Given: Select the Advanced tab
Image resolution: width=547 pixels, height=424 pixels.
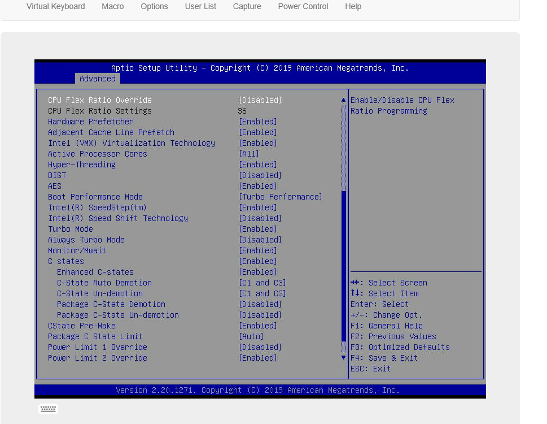Looking at the screenshot, I should [98, 79].
